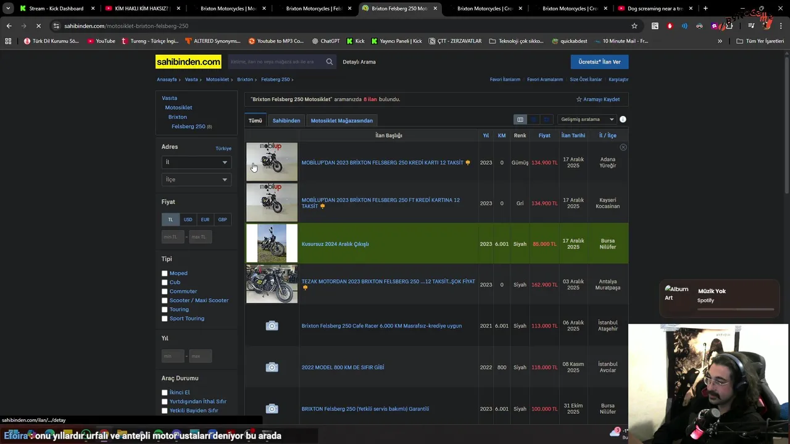Open the ChatGPT bookmark
This screenshot has width=790, height=444.
[326, 41]
